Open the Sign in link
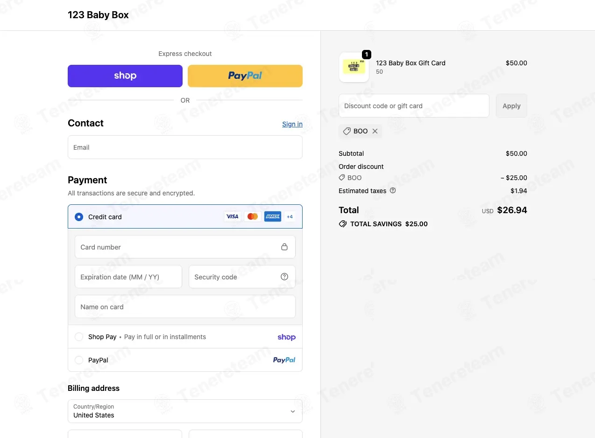 tap(292, 124)
